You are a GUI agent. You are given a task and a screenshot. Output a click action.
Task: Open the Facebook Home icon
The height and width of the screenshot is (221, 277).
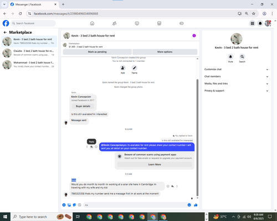click(92, 23)
